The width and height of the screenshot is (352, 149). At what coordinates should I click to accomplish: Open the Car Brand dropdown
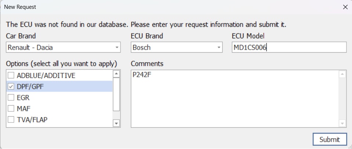117,47
